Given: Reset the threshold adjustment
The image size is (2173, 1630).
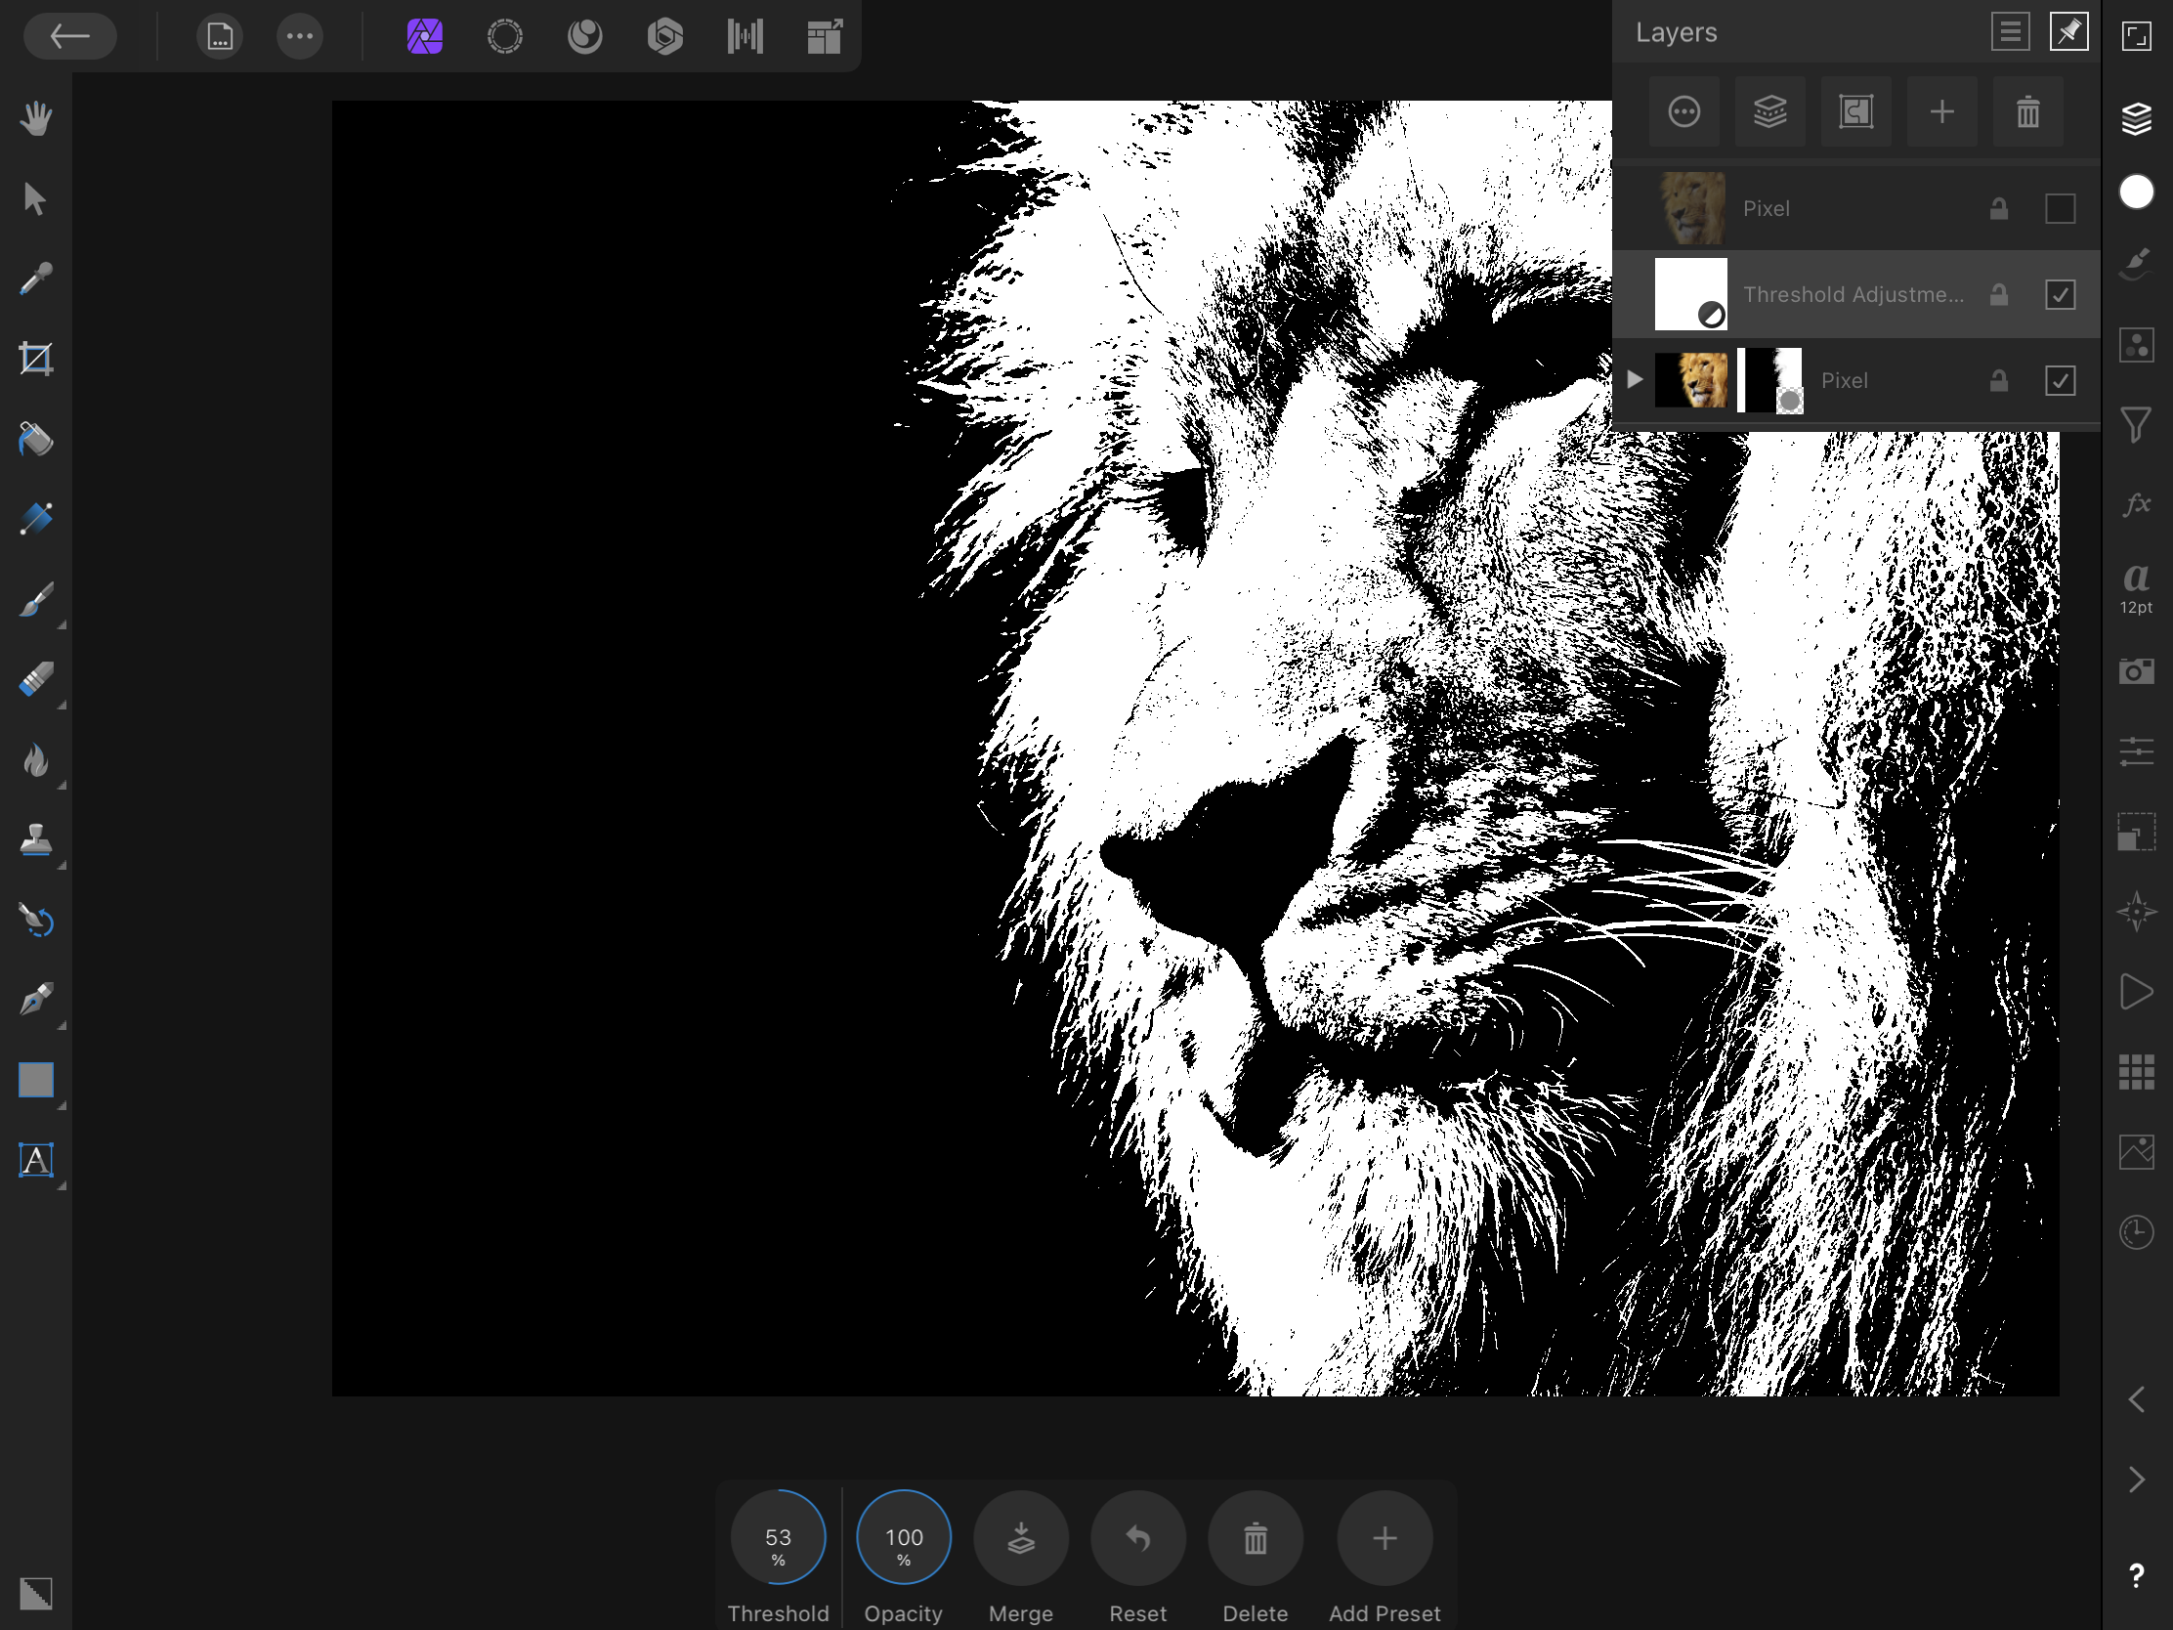Looking at the screenshot, I should (x=1137, y=1537).
